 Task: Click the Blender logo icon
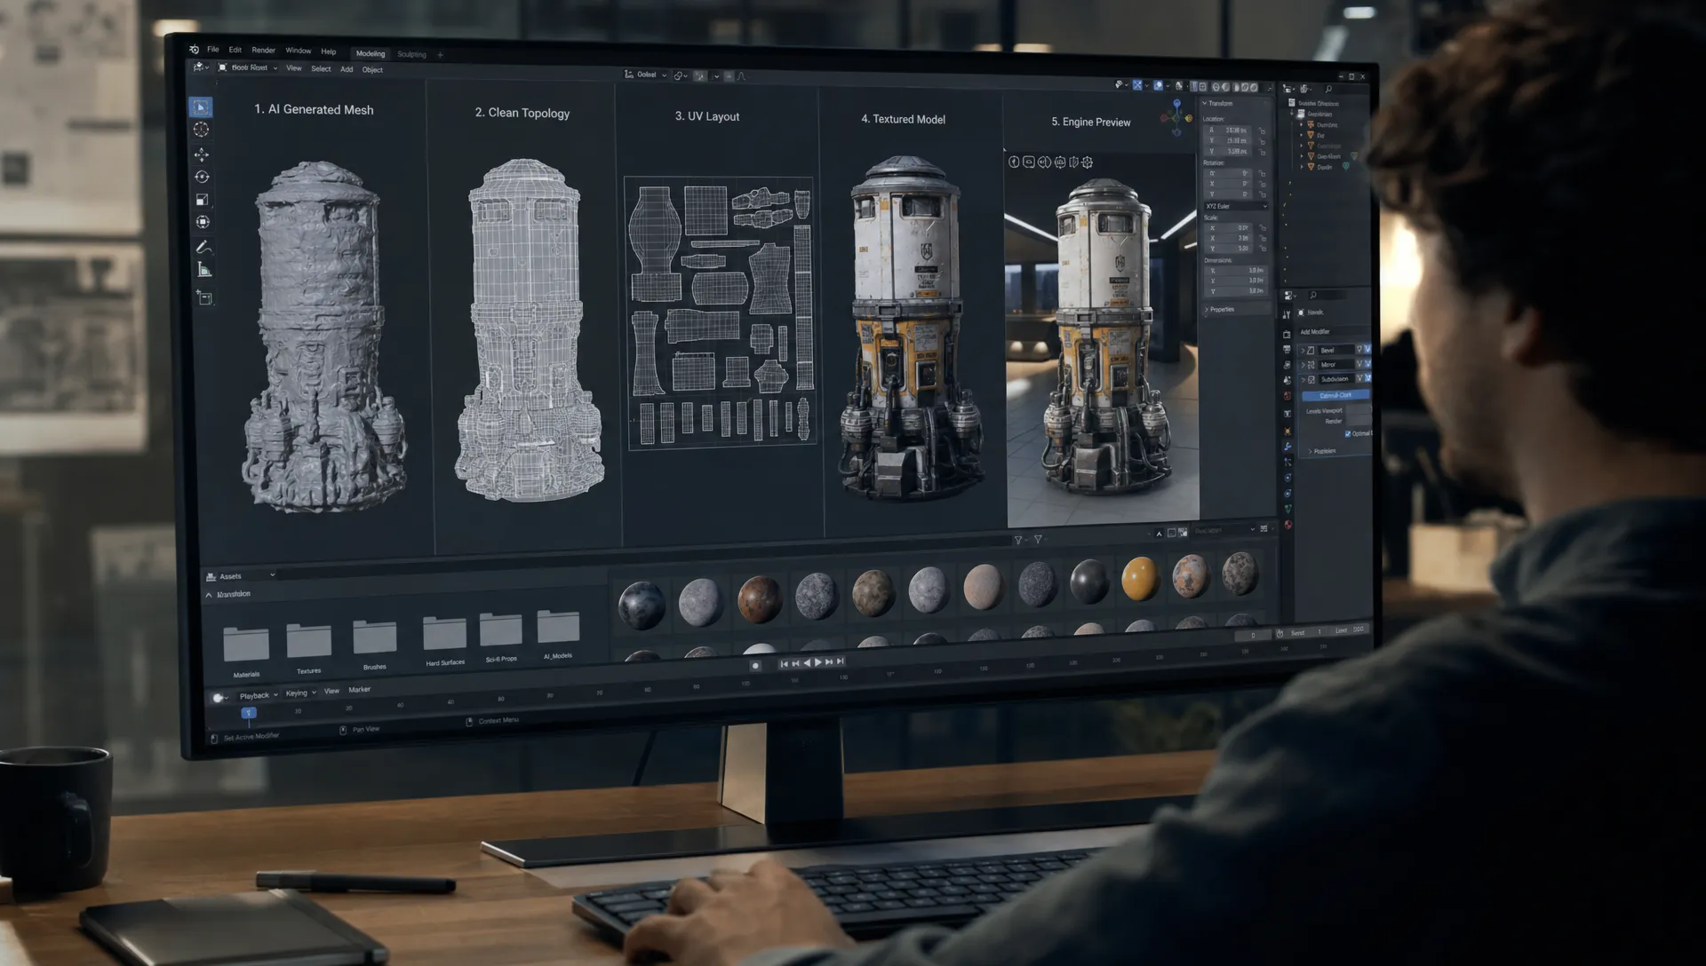(x=194, y=50)
